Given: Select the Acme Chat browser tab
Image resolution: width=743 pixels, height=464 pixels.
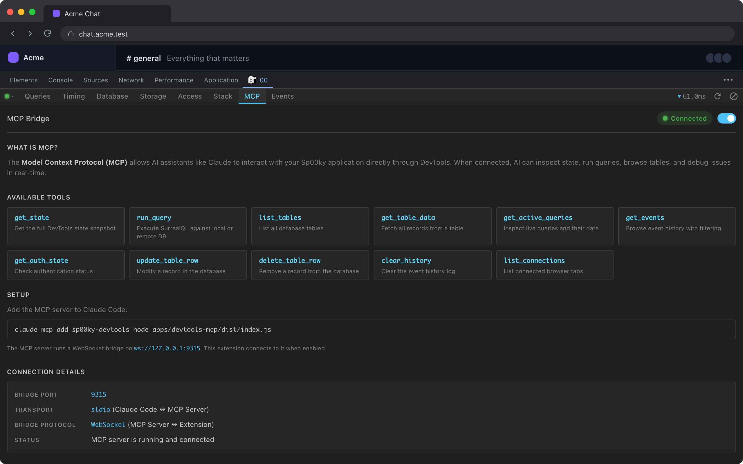Looking at the screenshot, I should pos(107,14).
